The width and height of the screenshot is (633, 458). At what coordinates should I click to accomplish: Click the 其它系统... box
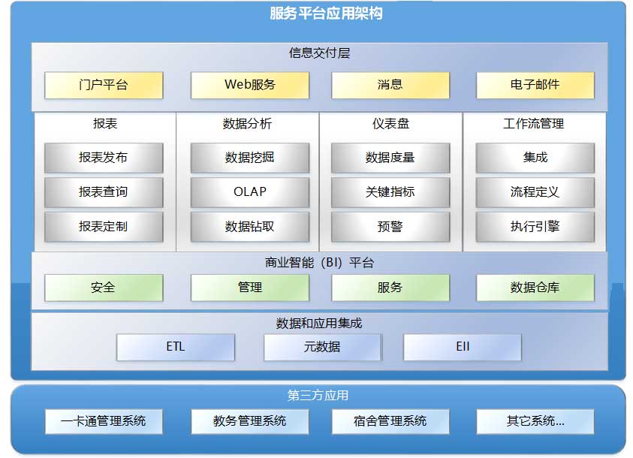point(535,422)
